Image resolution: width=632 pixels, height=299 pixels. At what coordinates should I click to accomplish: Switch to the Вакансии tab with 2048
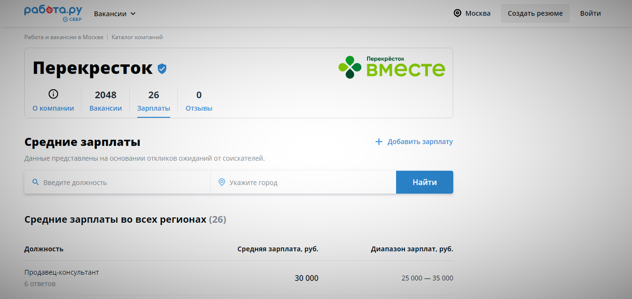pyautogui.click(x=105, y=101)
